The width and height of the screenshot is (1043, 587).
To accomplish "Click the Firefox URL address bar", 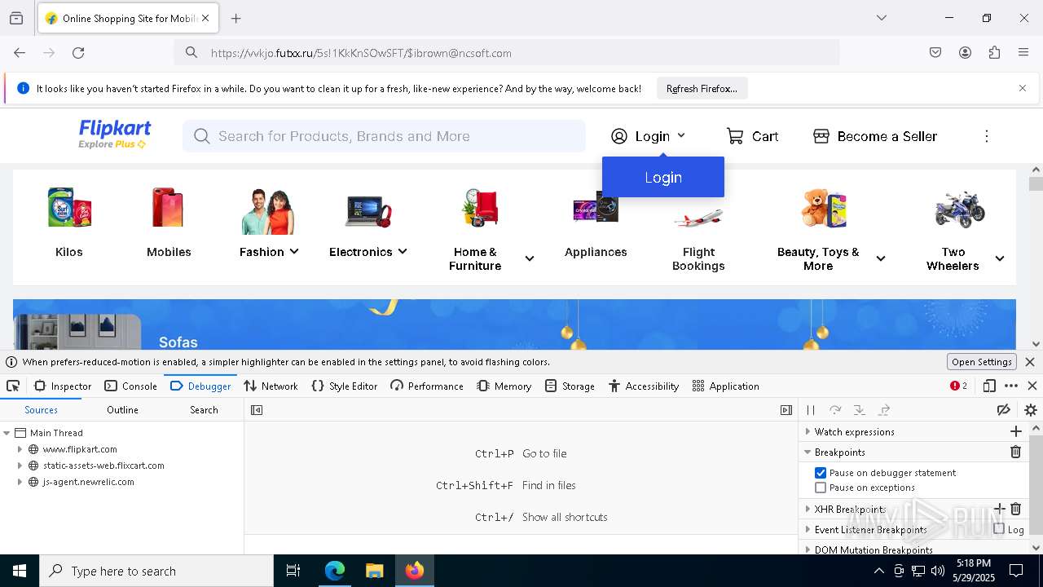I will (507, 53).
